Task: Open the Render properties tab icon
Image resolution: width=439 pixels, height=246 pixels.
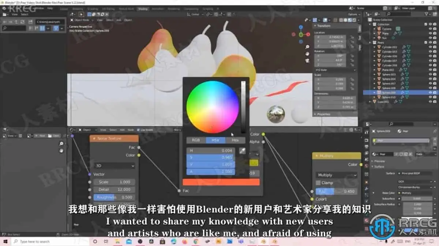Action: pos(367,140)
